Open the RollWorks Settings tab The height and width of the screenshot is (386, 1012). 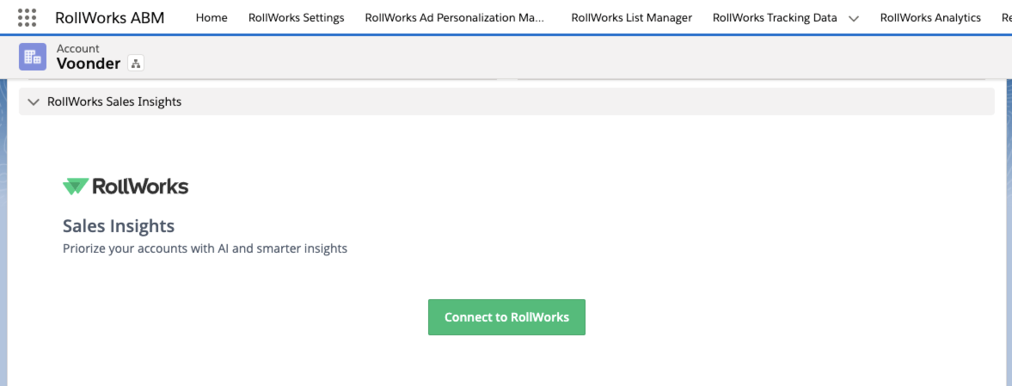[296, 18]
